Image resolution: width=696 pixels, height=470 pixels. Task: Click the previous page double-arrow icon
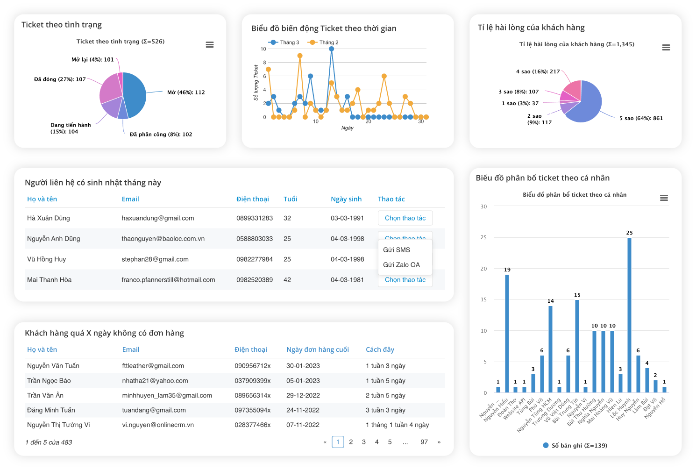point(325,442)
